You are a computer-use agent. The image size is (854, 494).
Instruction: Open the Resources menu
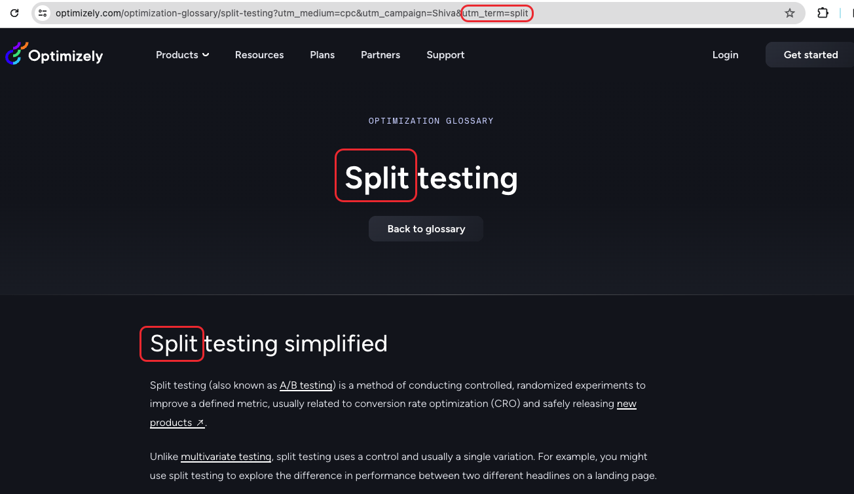click(259, 55)
